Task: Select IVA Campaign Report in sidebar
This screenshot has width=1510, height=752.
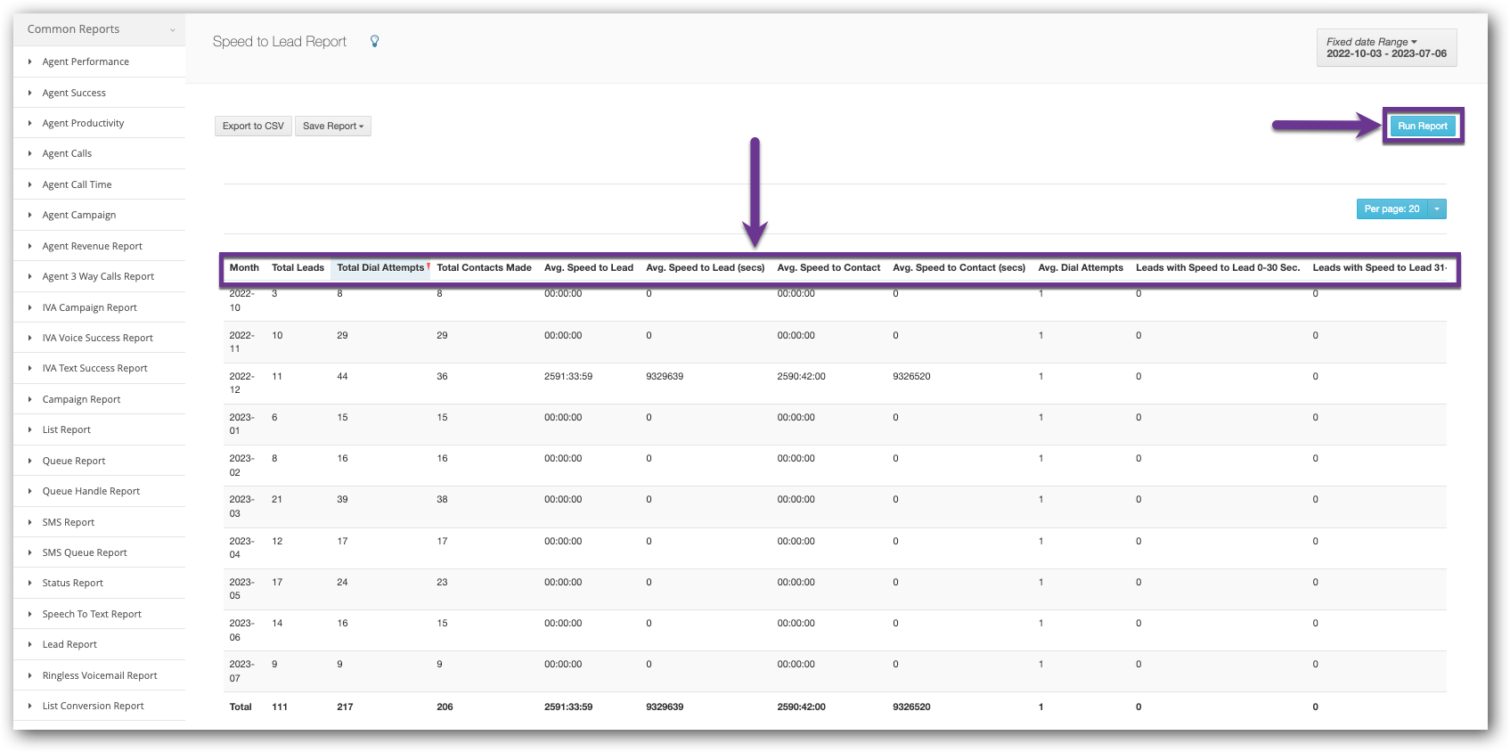Action: click(x=89, y=308)
